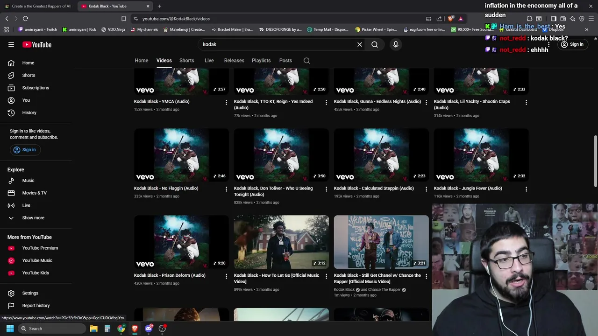
Task: Open the Brave Shields icon in address bar
Action: (x=450, y=19)
